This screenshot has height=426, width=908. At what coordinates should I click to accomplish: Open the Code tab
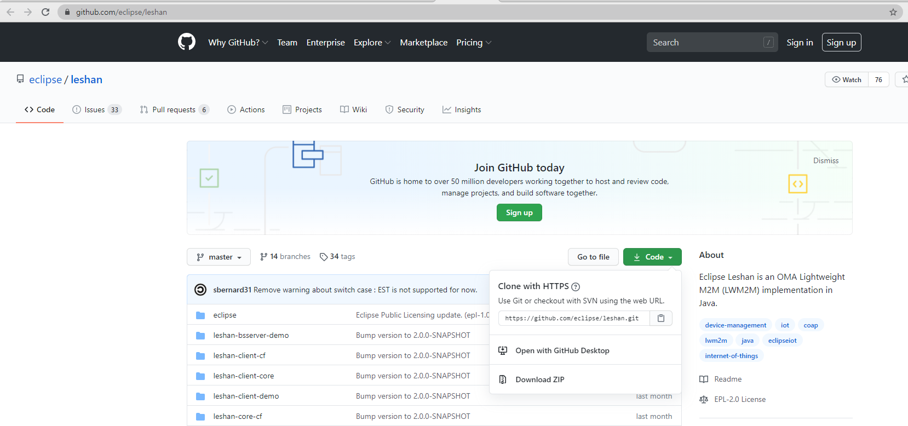pyautogui.click(x=39, y=110)
